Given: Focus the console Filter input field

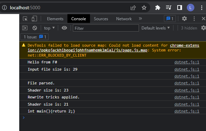Looking at the screenshot, I should click(x=106, y=28).
